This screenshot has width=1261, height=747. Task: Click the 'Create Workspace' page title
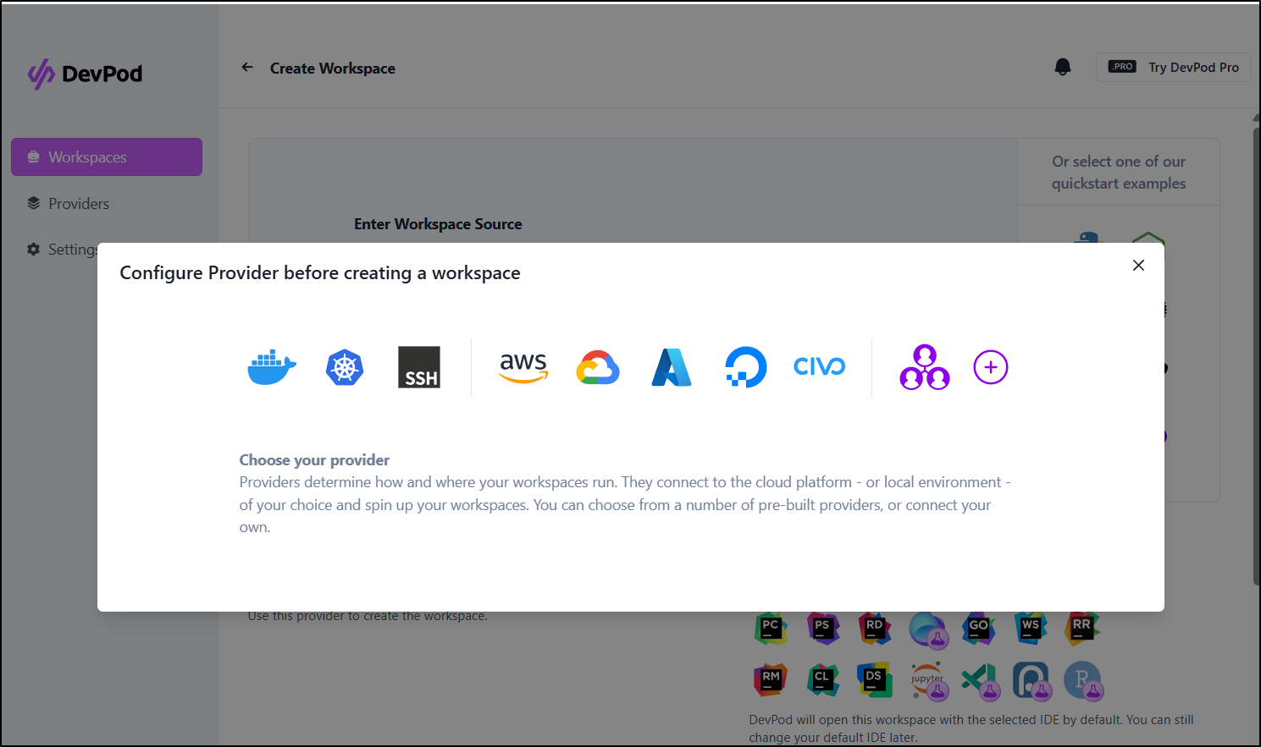pos(333,69)
